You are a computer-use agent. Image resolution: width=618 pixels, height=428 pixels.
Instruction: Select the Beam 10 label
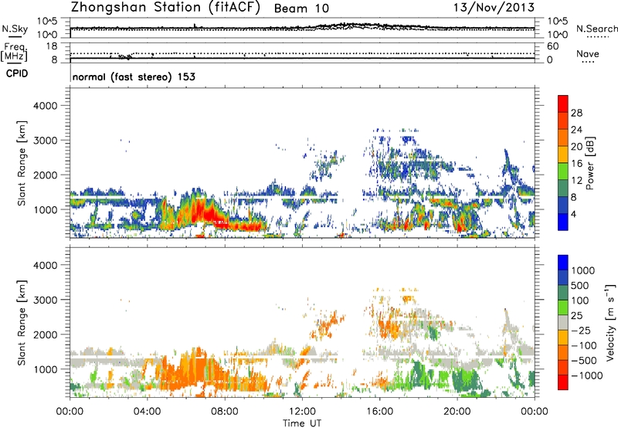click(301, 8)
